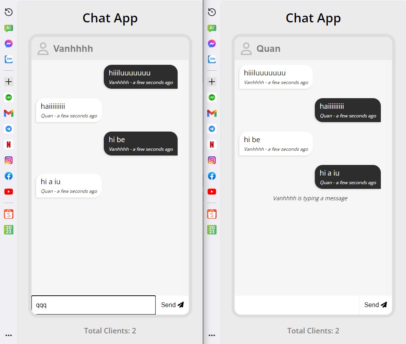The height and width of the screenshot is (344, 406).
Task: Open Zalo icon in left window sidebar
Action: (x=9, y=59)
